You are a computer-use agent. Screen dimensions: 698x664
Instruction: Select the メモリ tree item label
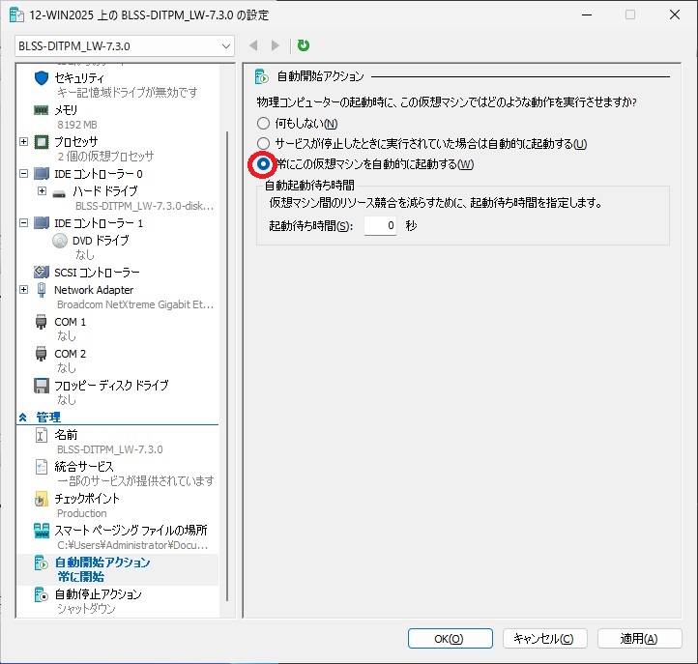66,110
